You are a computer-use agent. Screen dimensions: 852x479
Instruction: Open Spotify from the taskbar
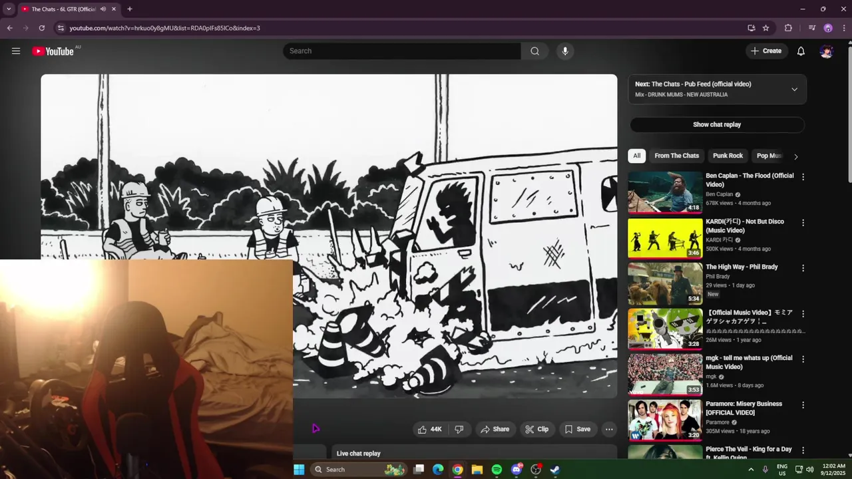pyautogui.click(x=497, y=470)
